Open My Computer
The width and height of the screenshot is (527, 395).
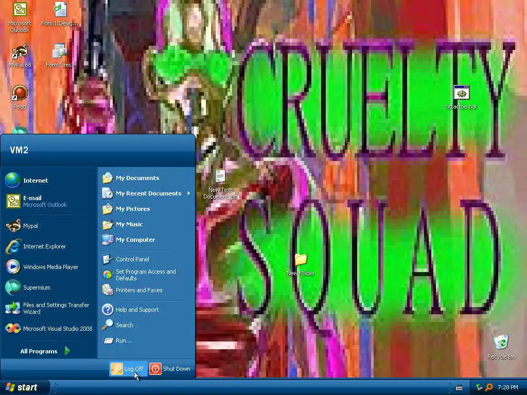click(146, 240)
